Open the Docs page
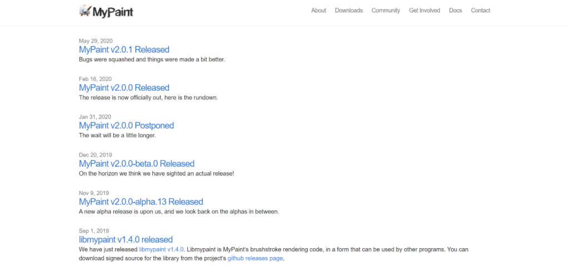Screen dimensions: 569x273 point(455,11)
